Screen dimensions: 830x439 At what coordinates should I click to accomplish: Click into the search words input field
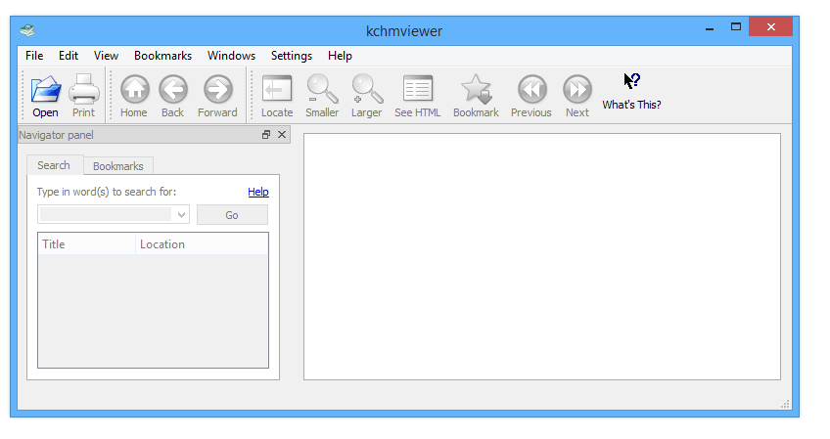click(106, 215)
